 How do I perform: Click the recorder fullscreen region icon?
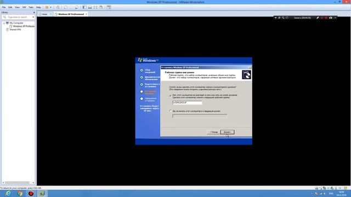pos(287,18)
